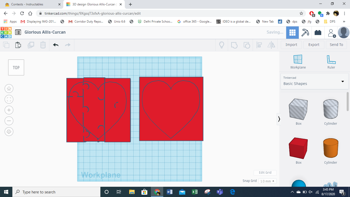
Task: Undo the last action
Action: (x=56, y=45)
